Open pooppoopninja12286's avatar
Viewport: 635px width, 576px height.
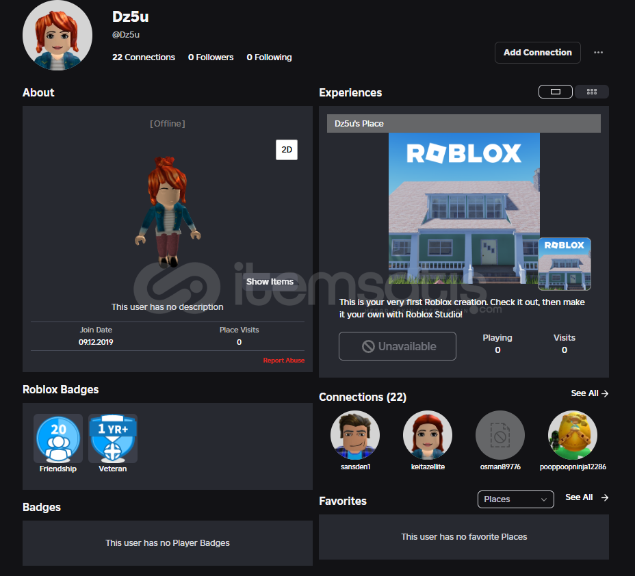[x=573, y=435]
